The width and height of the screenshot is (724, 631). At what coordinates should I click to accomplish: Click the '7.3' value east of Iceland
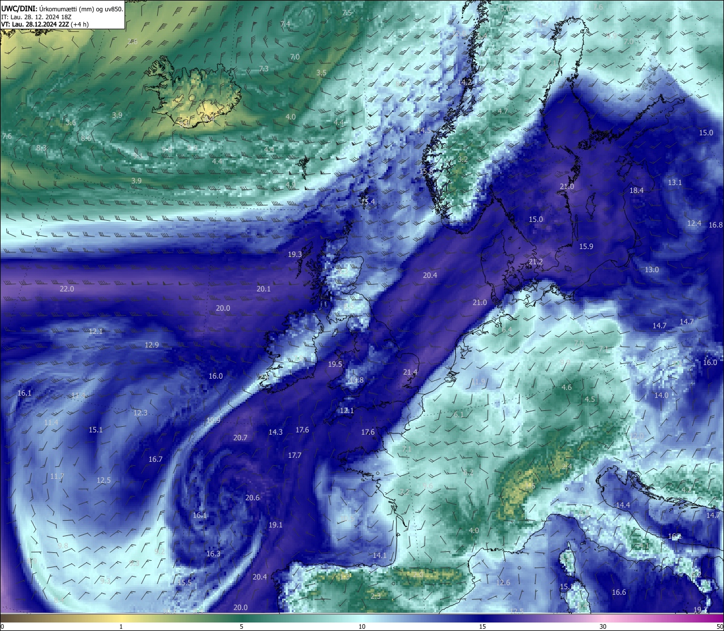coord(264,68)
